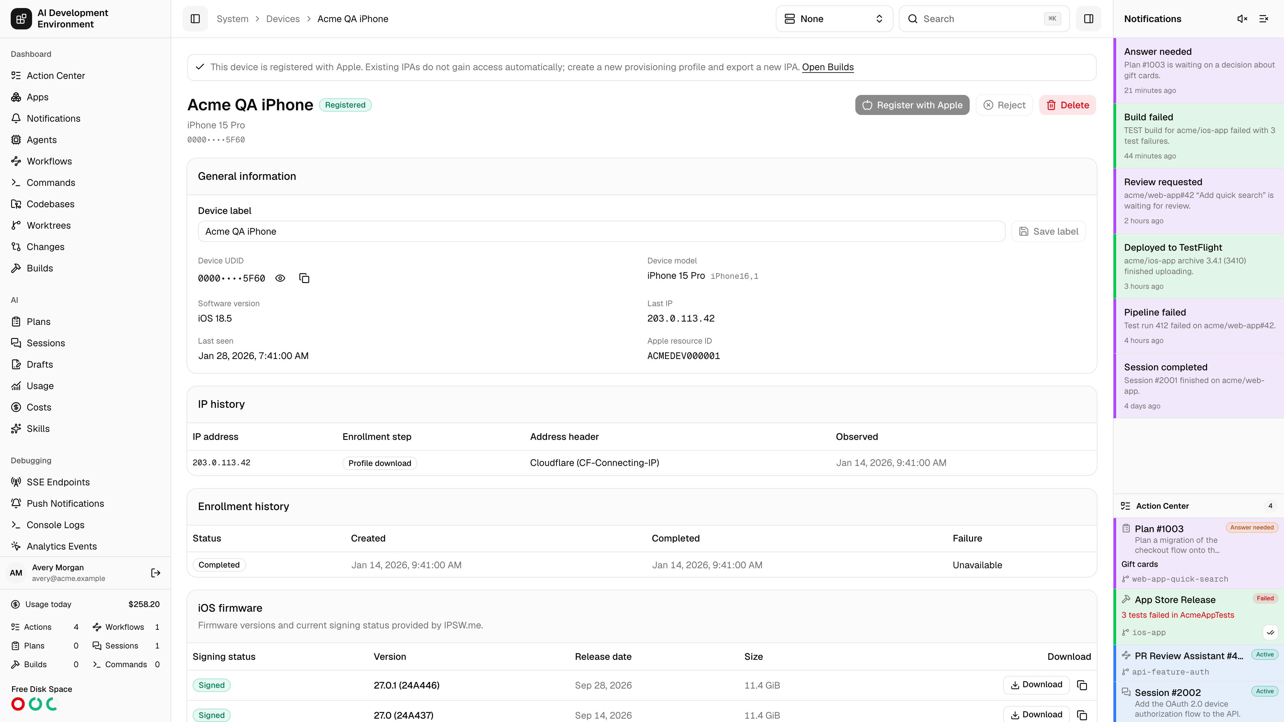The width and height of the screenshot is (1284, 722).
Task: Open Skills page
Action: tap(85, 429)
